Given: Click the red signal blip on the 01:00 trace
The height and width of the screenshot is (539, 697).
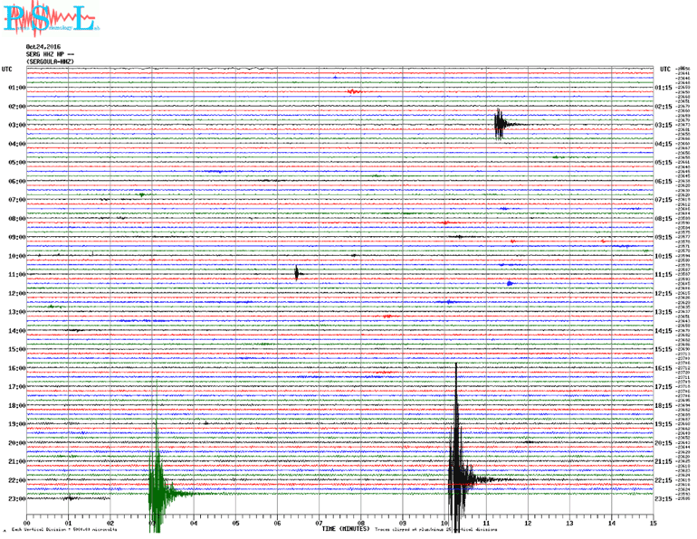Looking at the screenshot, I should pyautogui.click(x=354, y=91).
